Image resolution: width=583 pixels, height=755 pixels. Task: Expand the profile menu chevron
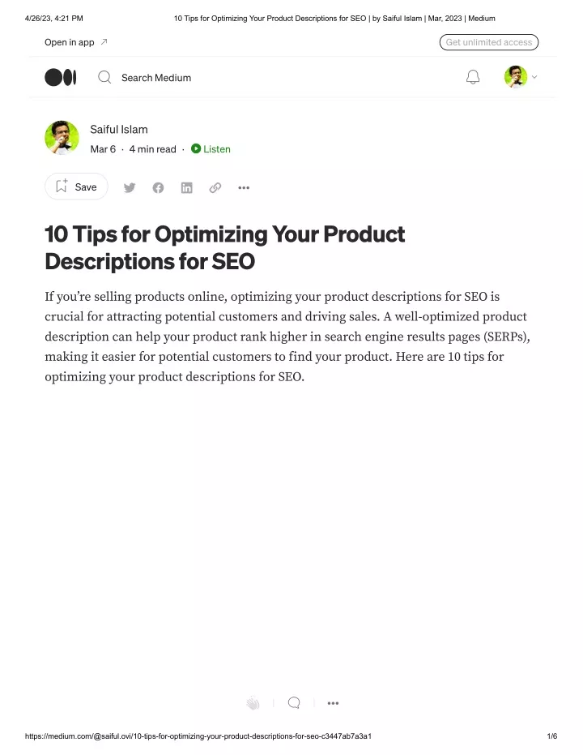(x=534, y=77)
